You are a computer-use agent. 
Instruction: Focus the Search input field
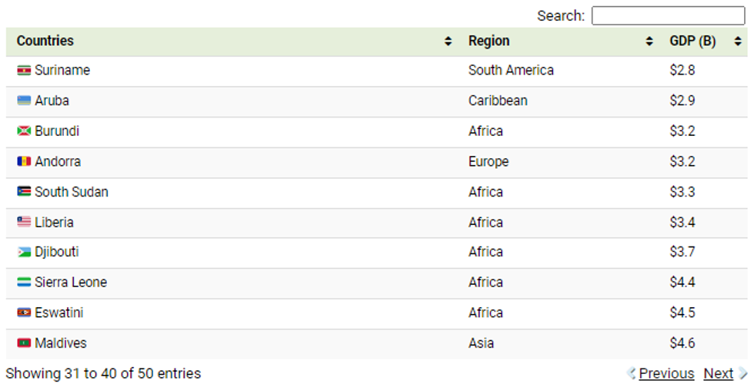click(667, 15)
